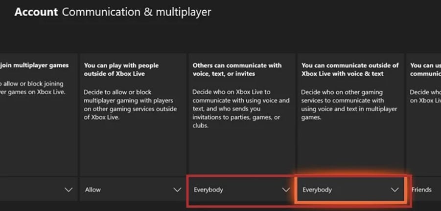Screen dimensions: 441x211
Task: Open the Allow dropdown for outside Xbox Live play
Action: (133, 190)
